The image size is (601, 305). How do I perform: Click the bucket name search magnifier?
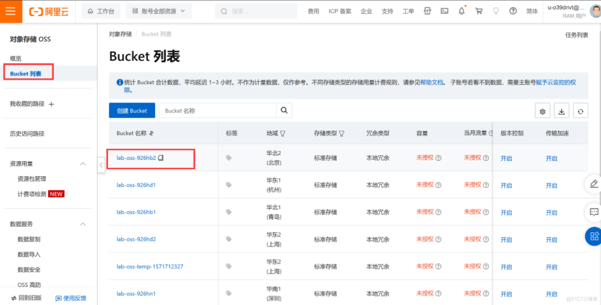tap(284, 110)
